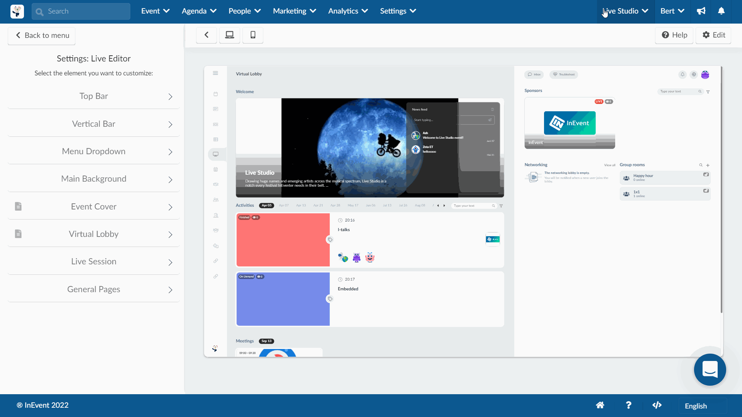Image resolution: width=742 pixels, height=417 pixels.
Task: Click the tag icon on I-talks activity
Action: [330, 240]
